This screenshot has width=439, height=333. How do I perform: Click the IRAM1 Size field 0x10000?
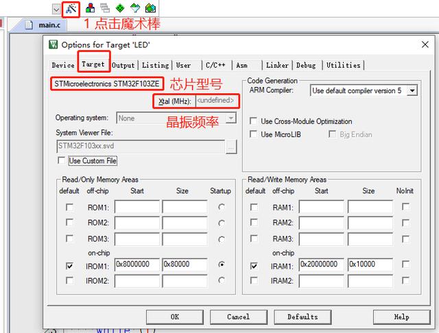coord(370,264)
